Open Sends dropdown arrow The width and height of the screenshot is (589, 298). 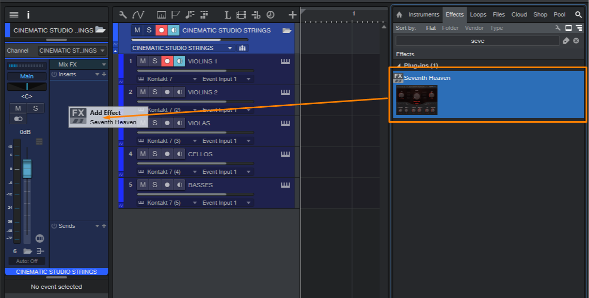97,226
